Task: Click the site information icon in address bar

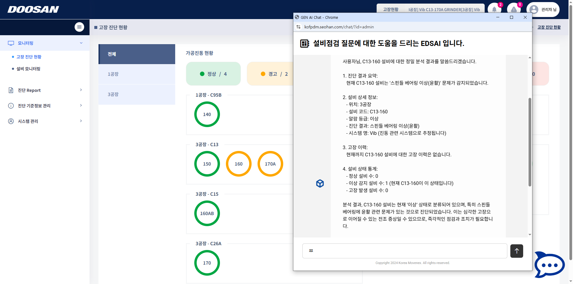Action: point(298,27)
